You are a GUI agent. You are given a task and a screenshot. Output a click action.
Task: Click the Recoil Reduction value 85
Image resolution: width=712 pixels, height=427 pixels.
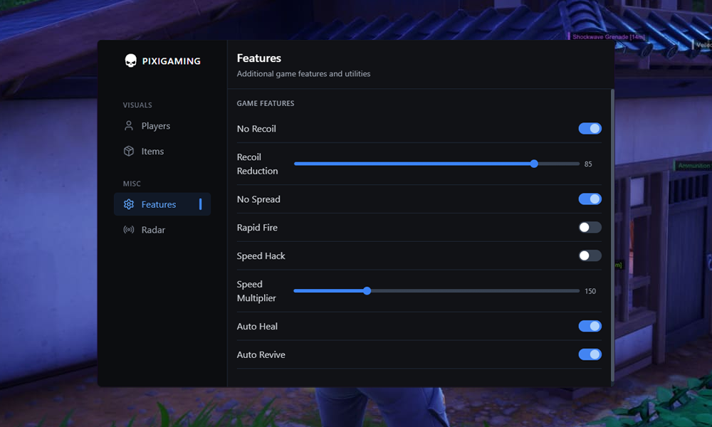click(x=588, y=164)
